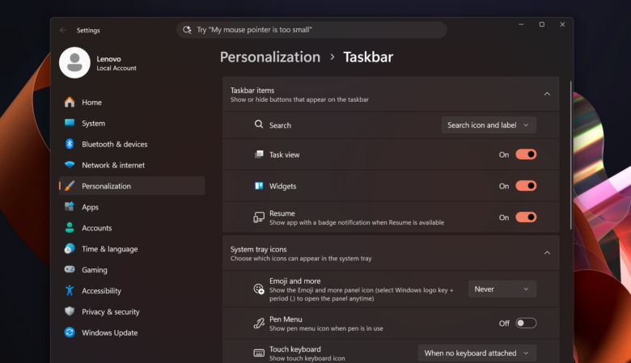Disable the Resume toggle switch
Screen dimensions: 631x363
[x=526, y=217]
